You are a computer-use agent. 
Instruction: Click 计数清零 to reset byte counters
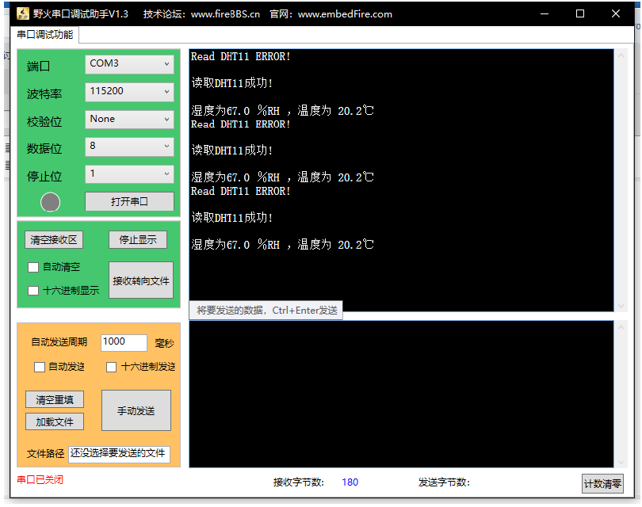point(602,482)
